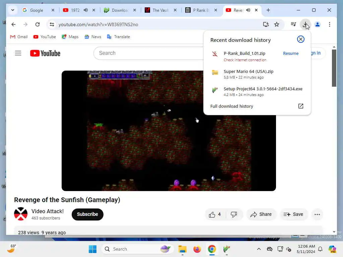The image size is (343, 257).
Task: Resume the P-Rank_Build_1.01.zip download
Action: pos(291,53)
